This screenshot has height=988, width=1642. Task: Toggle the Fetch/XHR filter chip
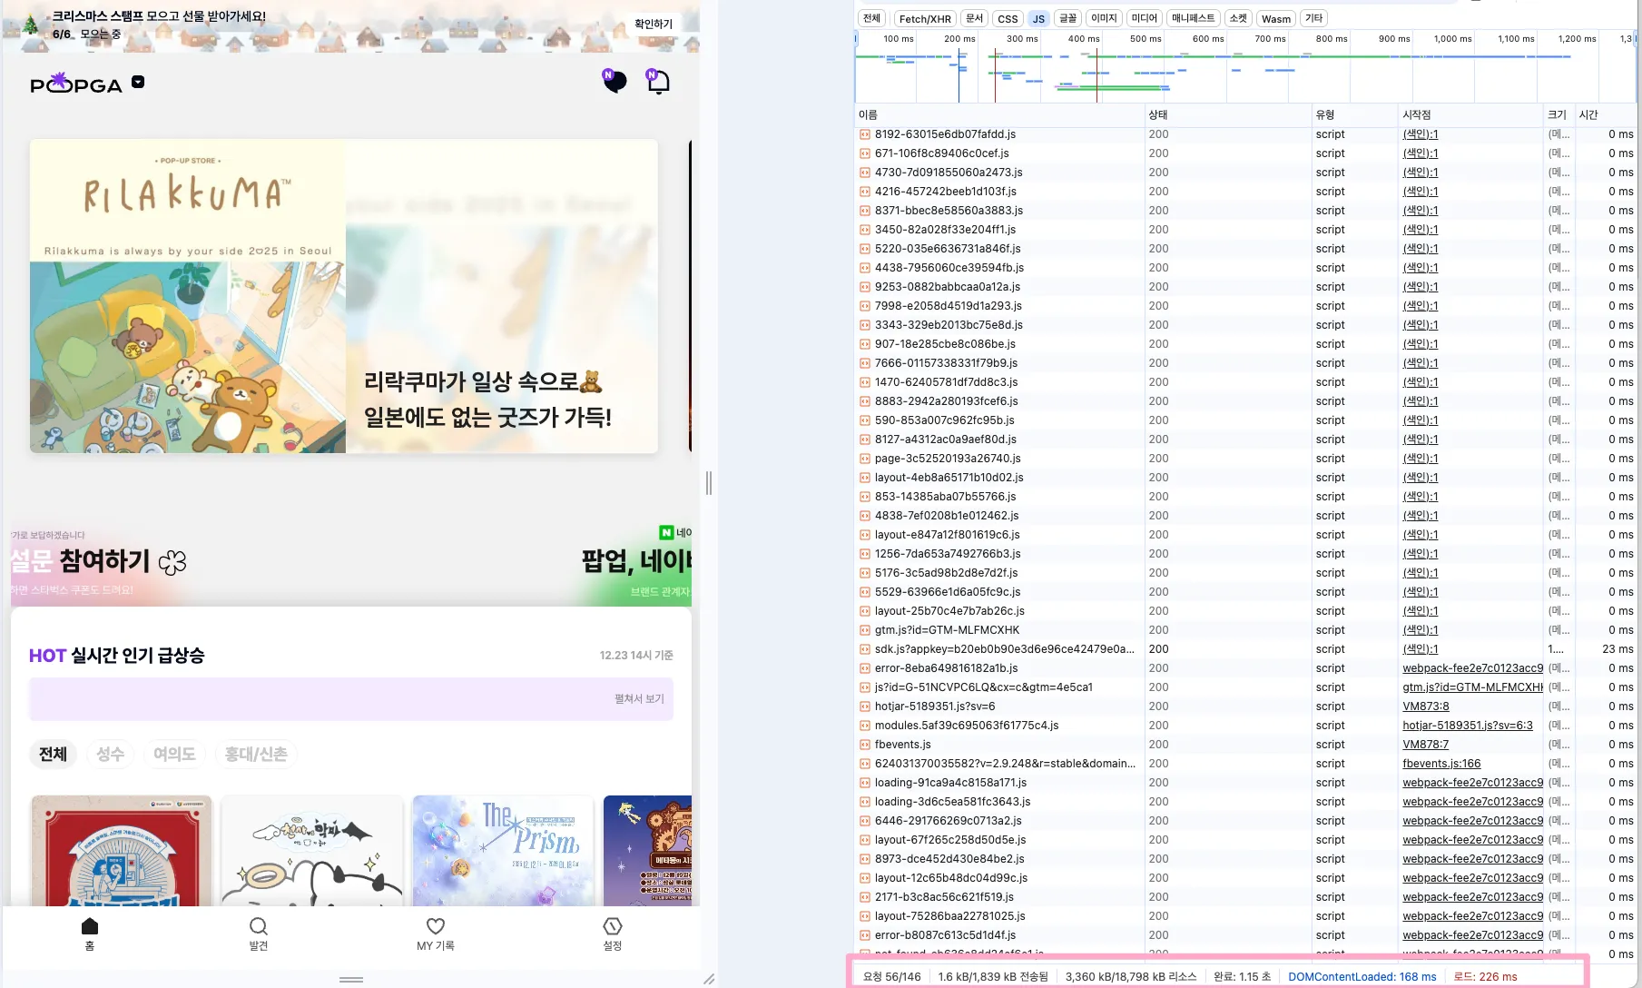pyautogui.click(x=924, y=18)
